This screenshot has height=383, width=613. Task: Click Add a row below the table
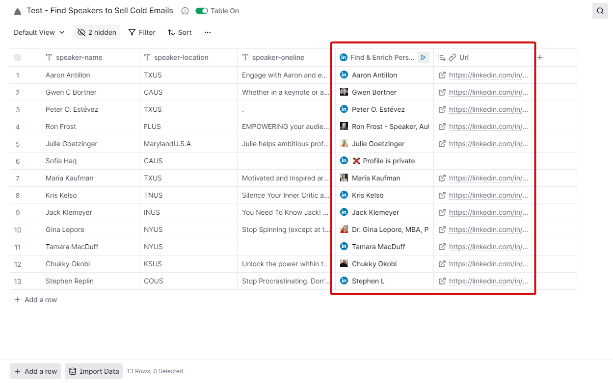[x=36, y=300]
